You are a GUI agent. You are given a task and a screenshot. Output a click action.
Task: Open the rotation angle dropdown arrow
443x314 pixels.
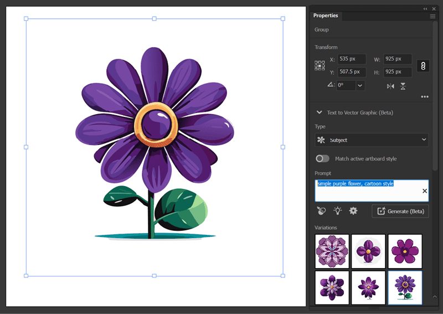(x=360, y=85)
